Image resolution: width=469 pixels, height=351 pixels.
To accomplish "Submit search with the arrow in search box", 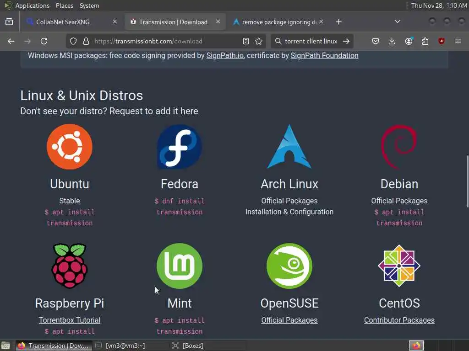I will pos(346,41).
